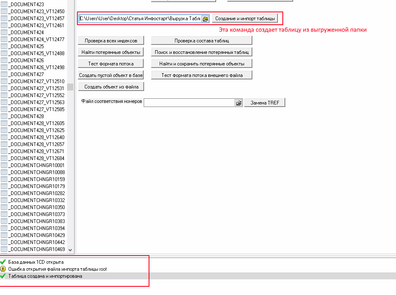
Task: Select _DOCUMENTCHNGR10373 in table list
Action: click(x=37, y=214)
